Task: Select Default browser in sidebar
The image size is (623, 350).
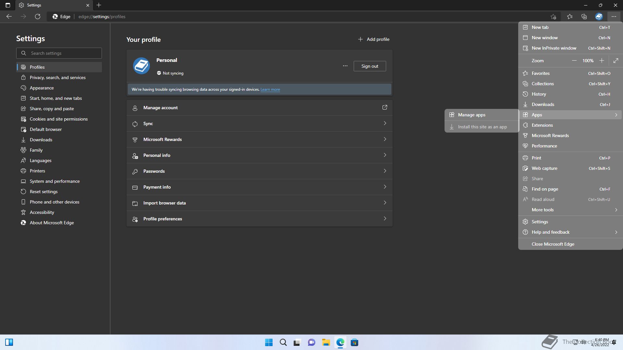Action: [59, 129]
